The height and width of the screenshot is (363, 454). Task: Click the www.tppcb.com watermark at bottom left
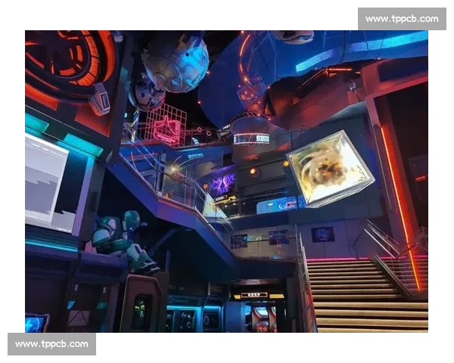click(x=51, y=345)
